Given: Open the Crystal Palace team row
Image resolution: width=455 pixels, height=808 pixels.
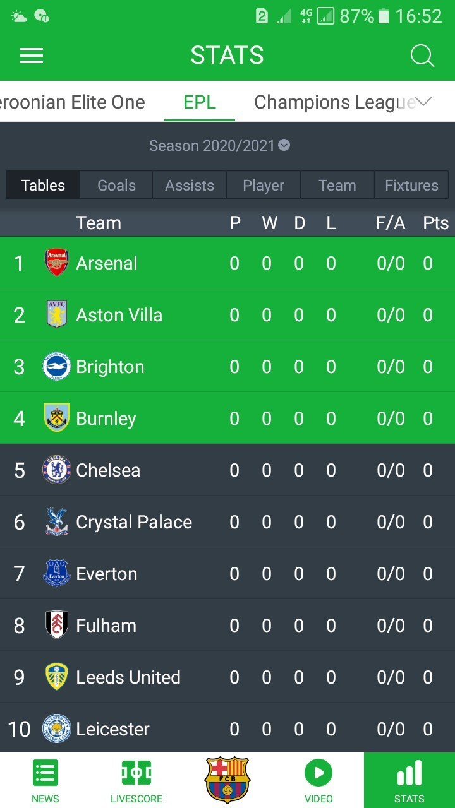Looking at the screenshot, I should 134,522.
